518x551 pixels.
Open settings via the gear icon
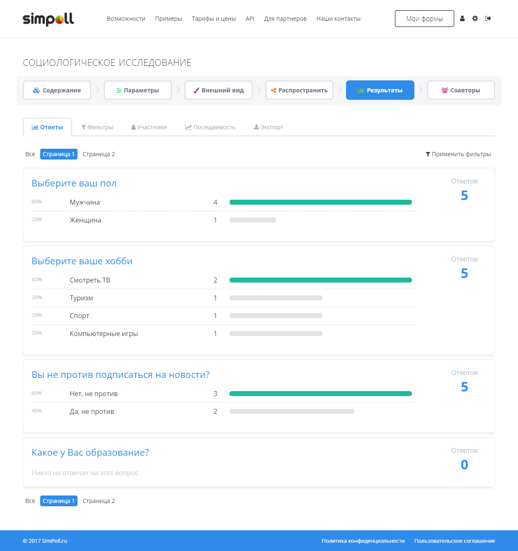click(x=475, y=19)
